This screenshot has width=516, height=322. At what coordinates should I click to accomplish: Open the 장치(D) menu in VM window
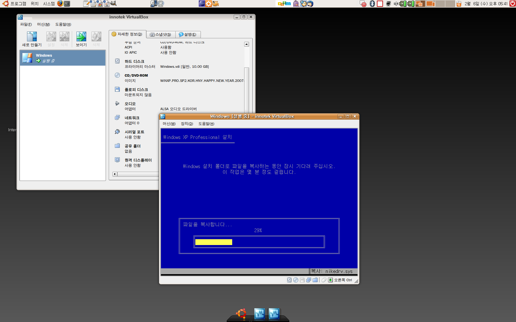pos(187,124)
